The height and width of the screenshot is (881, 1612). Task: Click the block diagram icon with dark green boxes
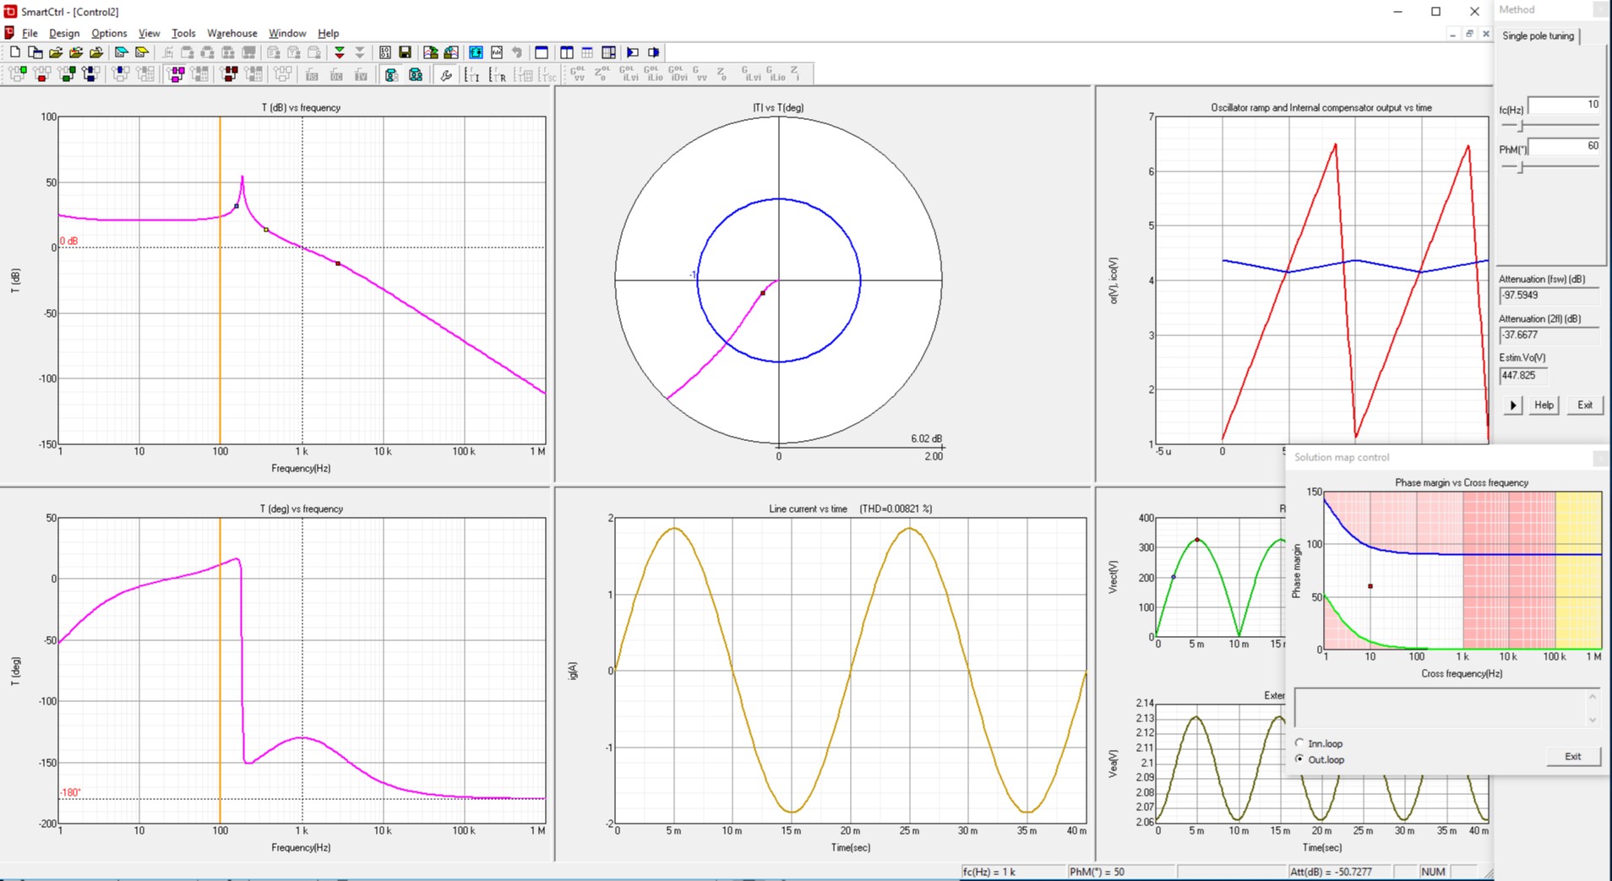tap(67, 74)
